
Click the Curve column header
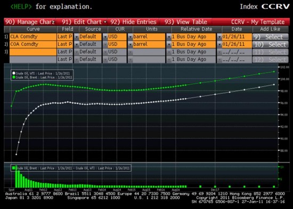pyautogui.click(x=33, y=29)
